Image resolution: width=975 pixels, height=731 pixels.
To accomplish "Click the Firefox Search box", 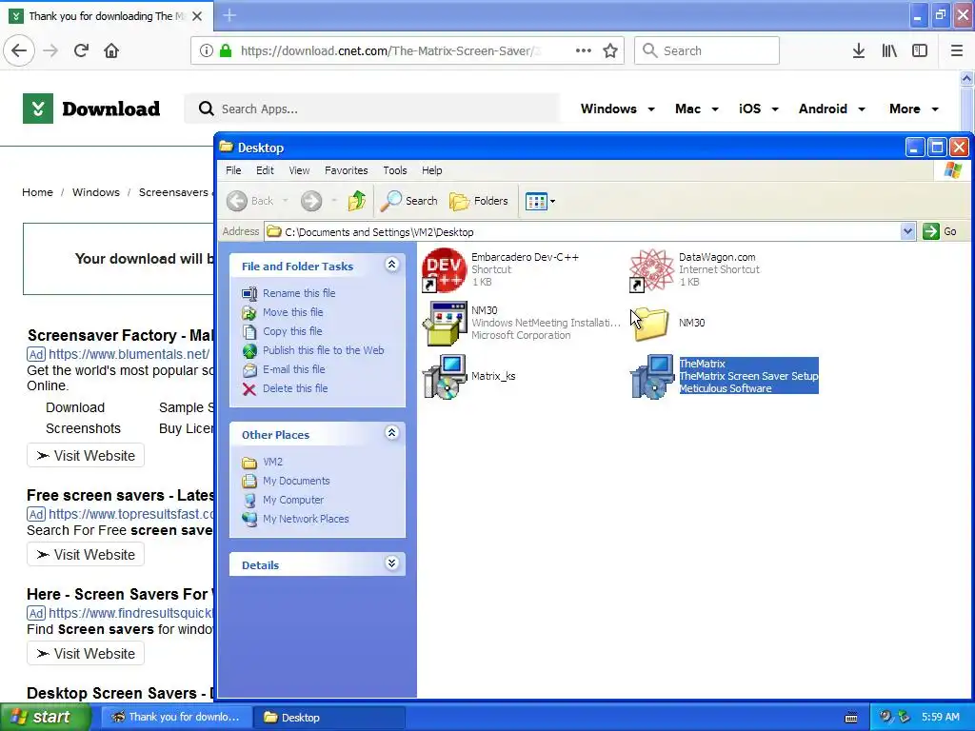I will click(x=706, y=50).
